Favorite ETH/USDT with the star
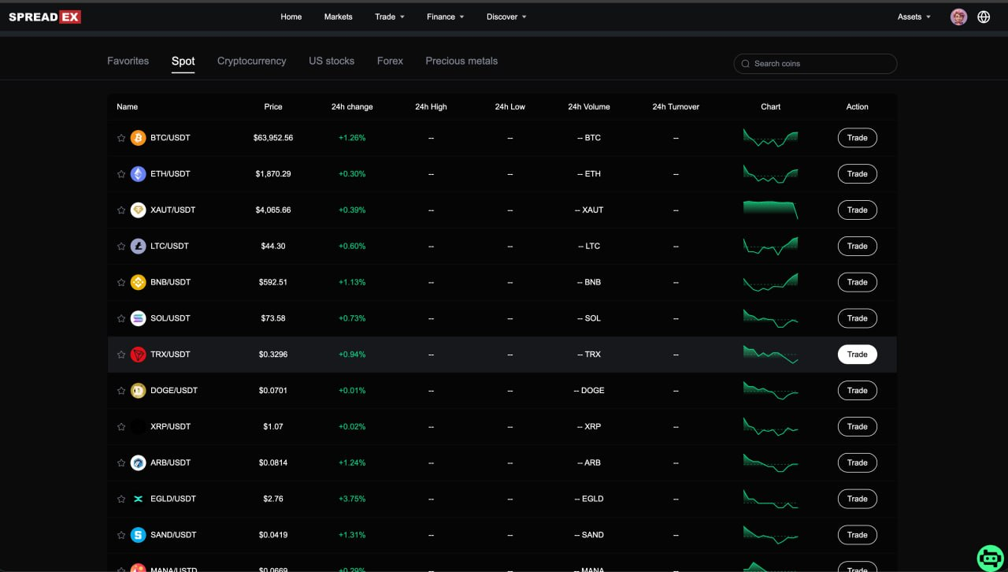This screenshot has height=572, width=1008. 121,174
